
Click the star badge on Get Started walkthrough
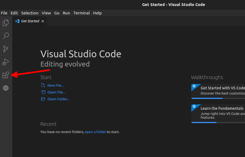click(194, 86)
